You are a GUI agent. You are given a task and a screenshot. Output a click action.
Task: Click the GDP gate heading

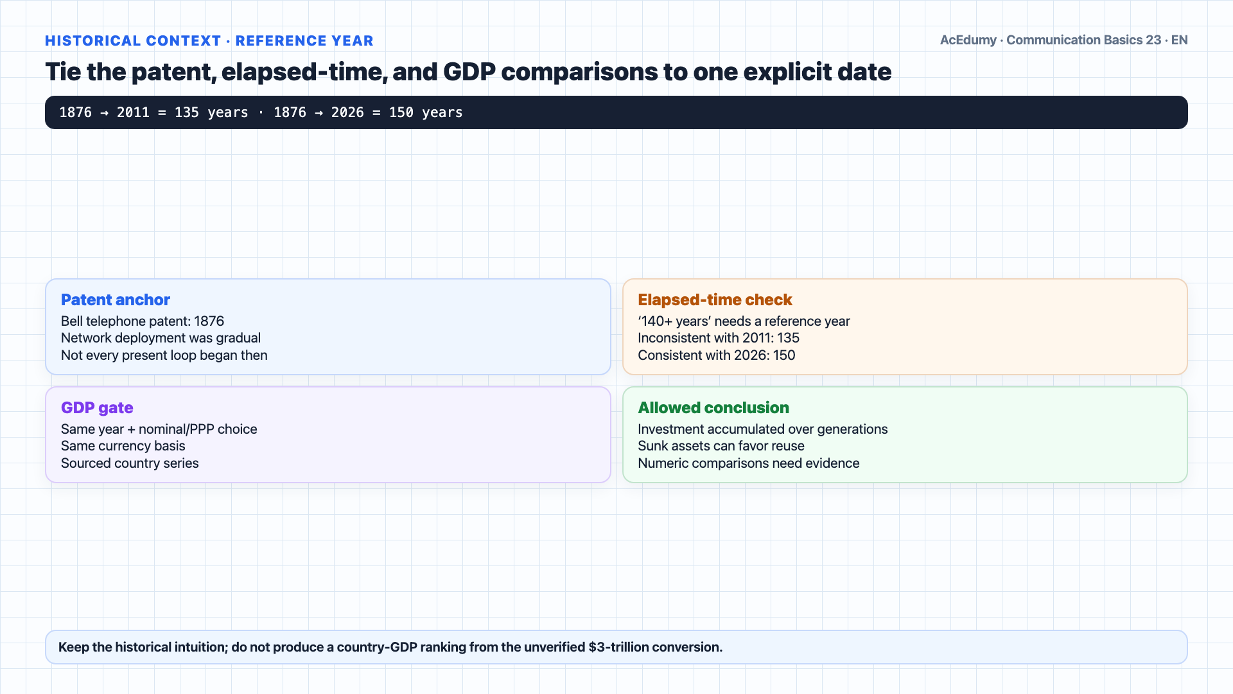(97, 408)
